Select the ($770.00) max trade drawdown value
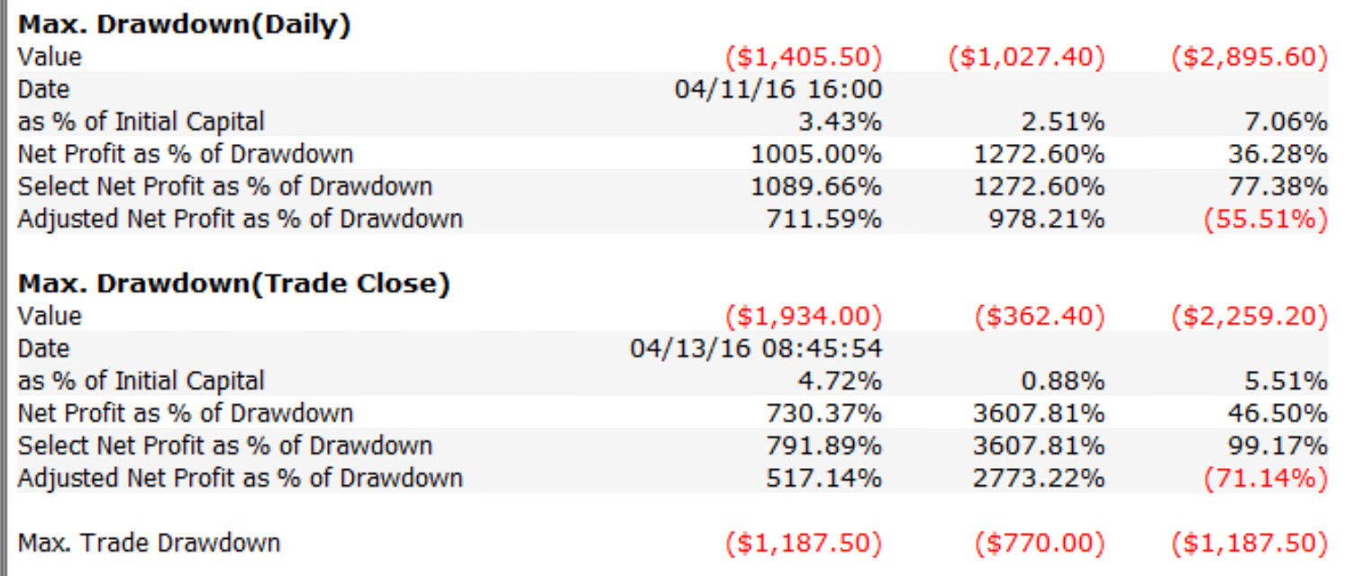1364x576 pixels. [x=1039, y=543]
